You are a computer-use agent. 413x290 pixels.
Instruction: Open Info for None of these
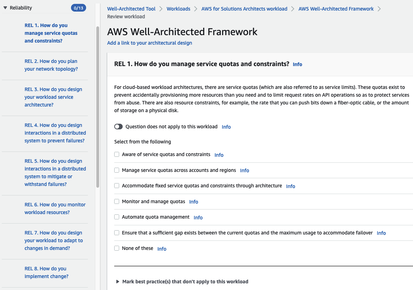tap(162, 249)
